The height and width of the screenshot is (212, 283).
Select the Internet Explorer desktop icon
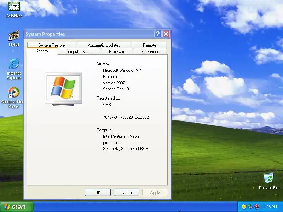[14, 69]
